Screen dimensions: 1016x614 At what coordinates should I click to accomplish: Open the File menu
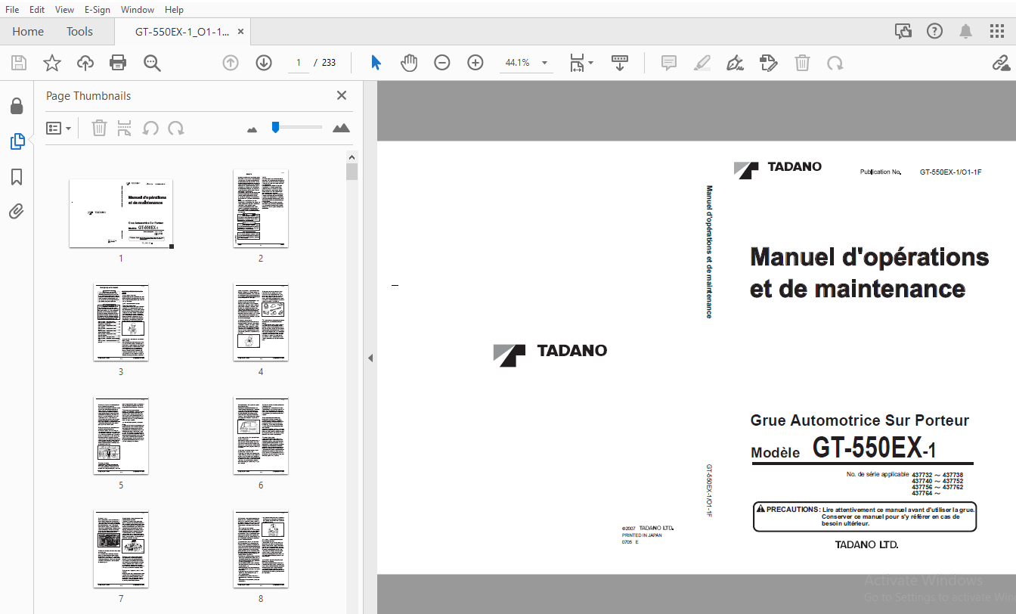pos(12,10)
